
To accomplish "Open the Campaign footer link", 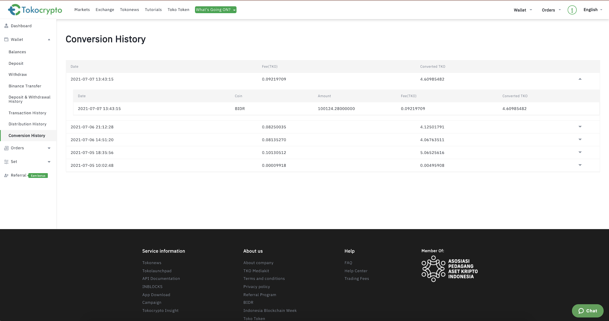I will (x=152, y=303).
